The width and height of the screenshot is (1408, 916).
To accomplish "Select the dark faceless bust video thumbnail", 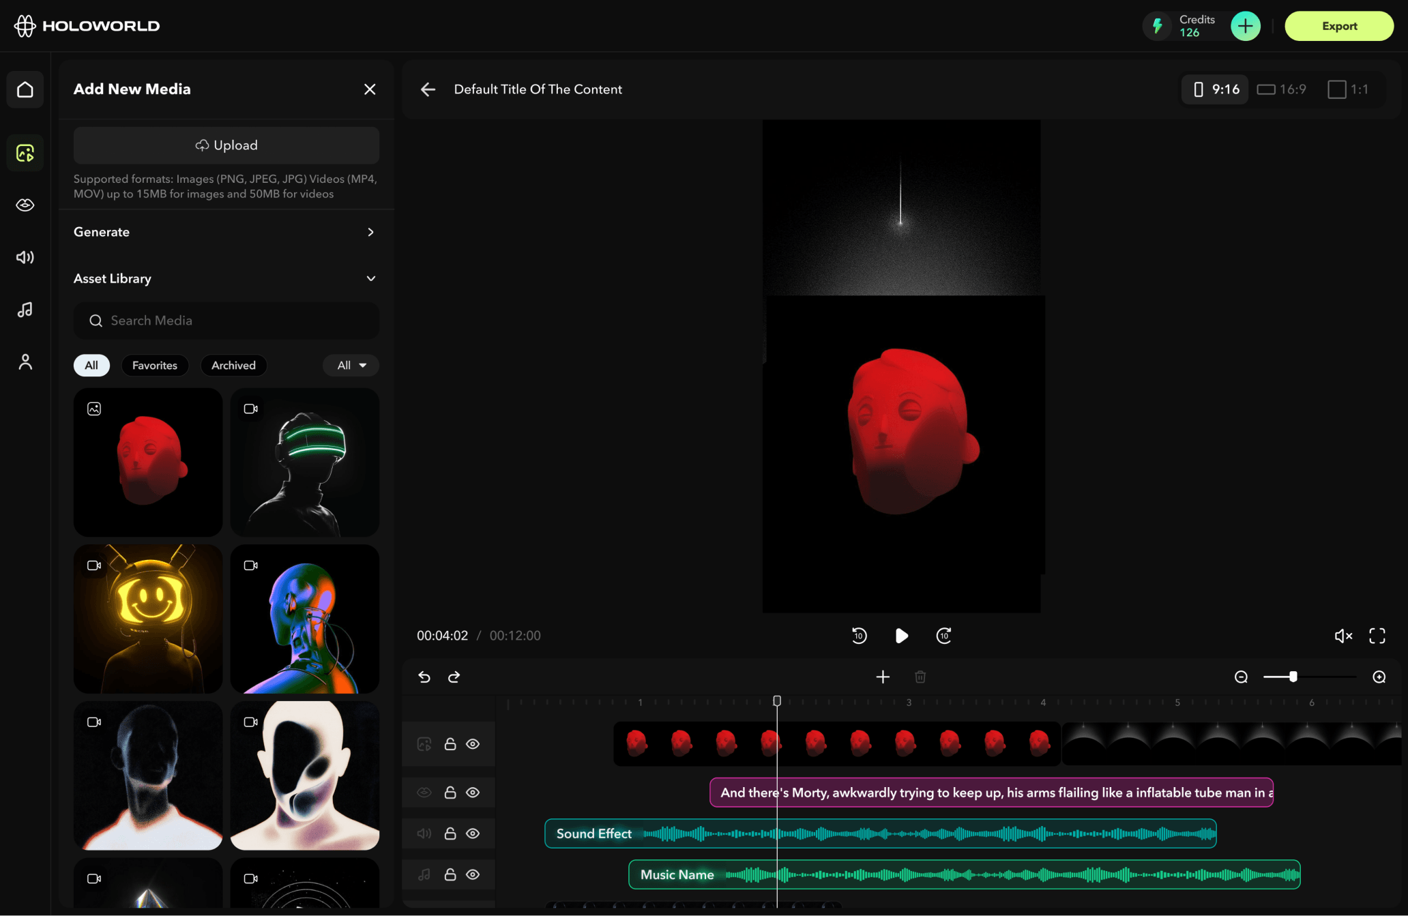I will pos(148,775).
